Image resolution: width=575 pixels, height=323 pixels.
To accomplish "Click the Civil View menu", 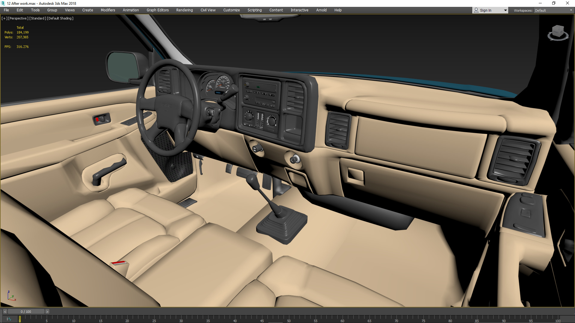I will tap(208, 10).
